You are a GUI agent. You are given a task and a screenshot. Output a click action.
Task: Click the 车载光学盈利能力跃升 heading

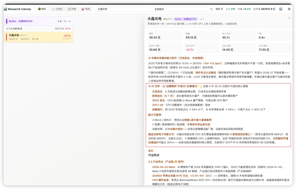click(x=176, y=58)
